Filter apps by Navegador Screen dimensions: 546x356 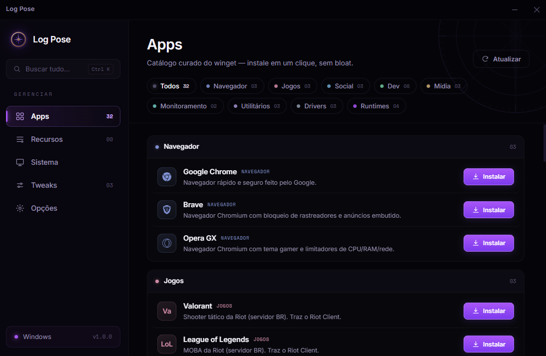click(x=232, y=86)
